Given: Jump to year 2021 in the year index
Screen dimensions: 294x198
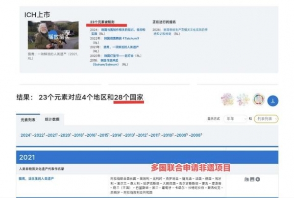Looking at the screenshot, I should pos(52,135).
